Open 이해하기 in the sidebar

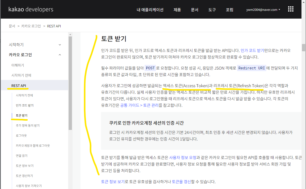[x=18, y=65]
